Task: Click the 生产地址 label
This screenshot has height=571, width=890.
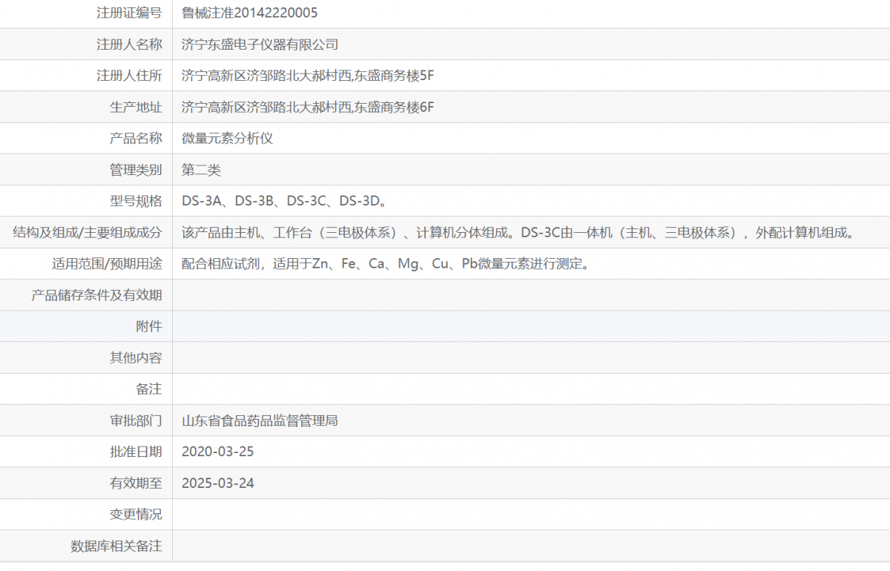Action: [x=136, y=107]
